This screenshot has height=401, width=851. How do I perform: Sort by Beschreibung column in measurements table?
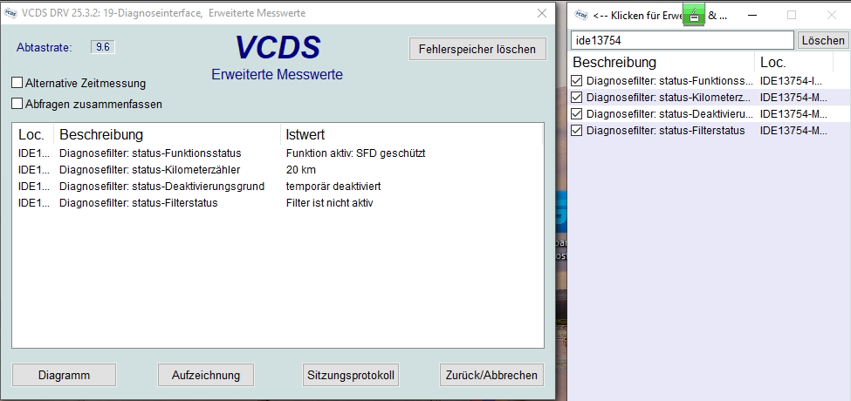click(x=168, y=134)
